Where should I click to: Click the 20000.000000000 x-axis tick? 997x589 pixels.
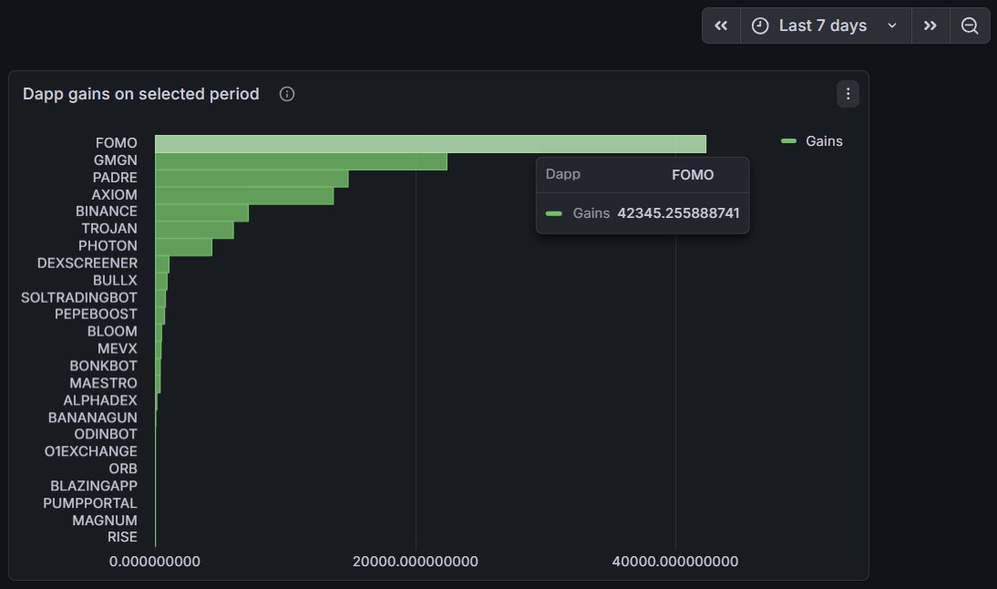416,562
